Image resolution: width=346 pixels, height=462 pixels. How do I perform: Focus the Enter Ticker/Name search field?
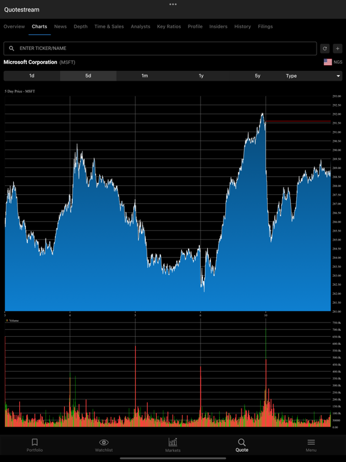(160, 48)
